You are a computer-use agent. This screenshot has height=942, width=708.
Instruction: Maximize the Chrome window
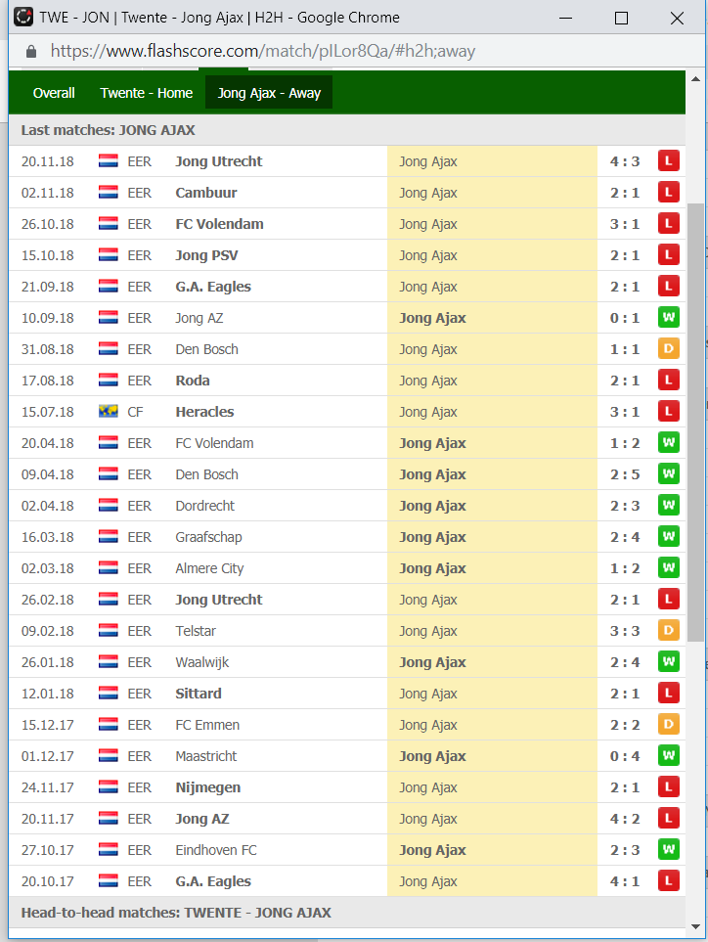click(622, 18)
